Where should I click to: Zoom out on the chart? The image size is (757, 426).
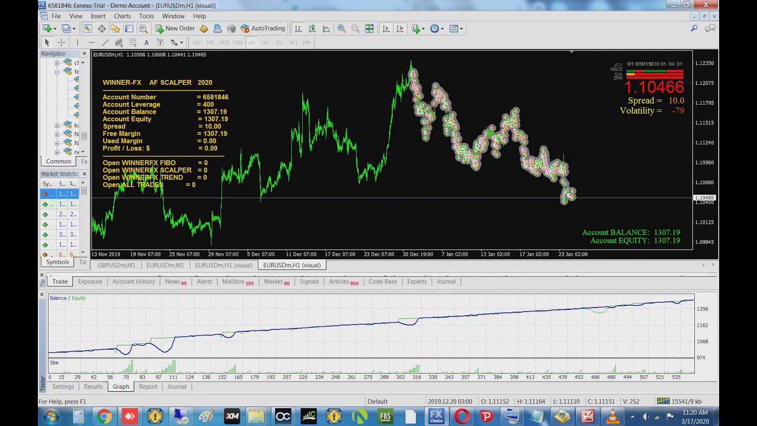tap(355, 28)
